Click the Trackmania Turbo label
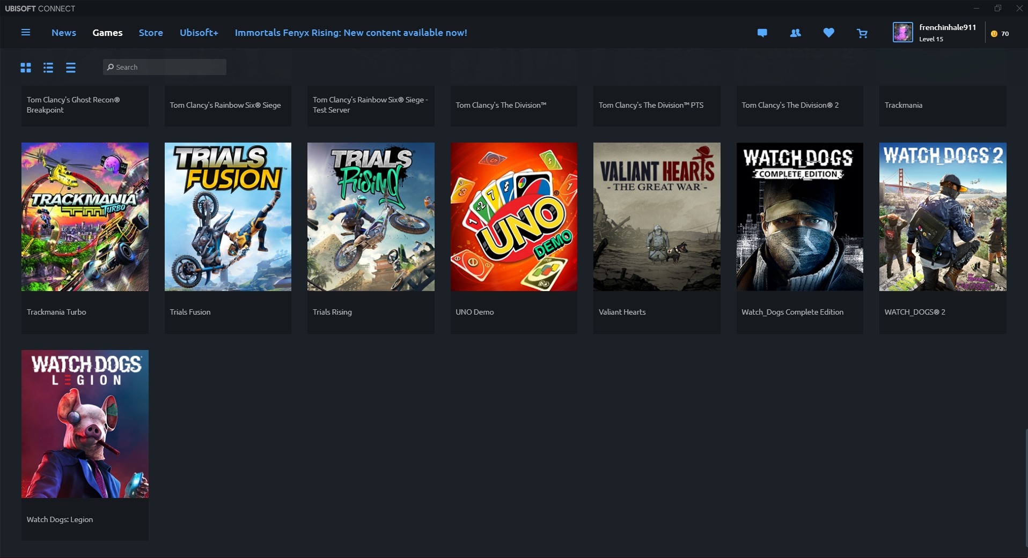This screenshot has height=558, width=1028. (56, 312)
